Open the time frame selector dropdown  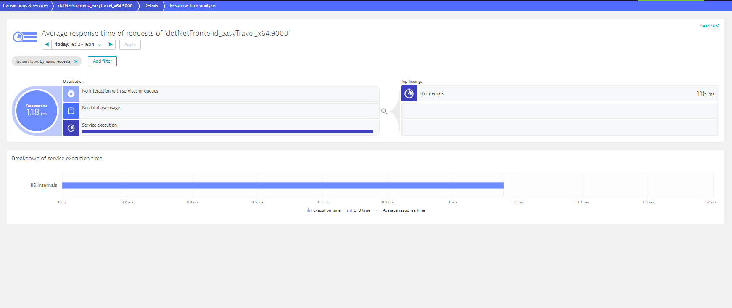pos(78,45)
